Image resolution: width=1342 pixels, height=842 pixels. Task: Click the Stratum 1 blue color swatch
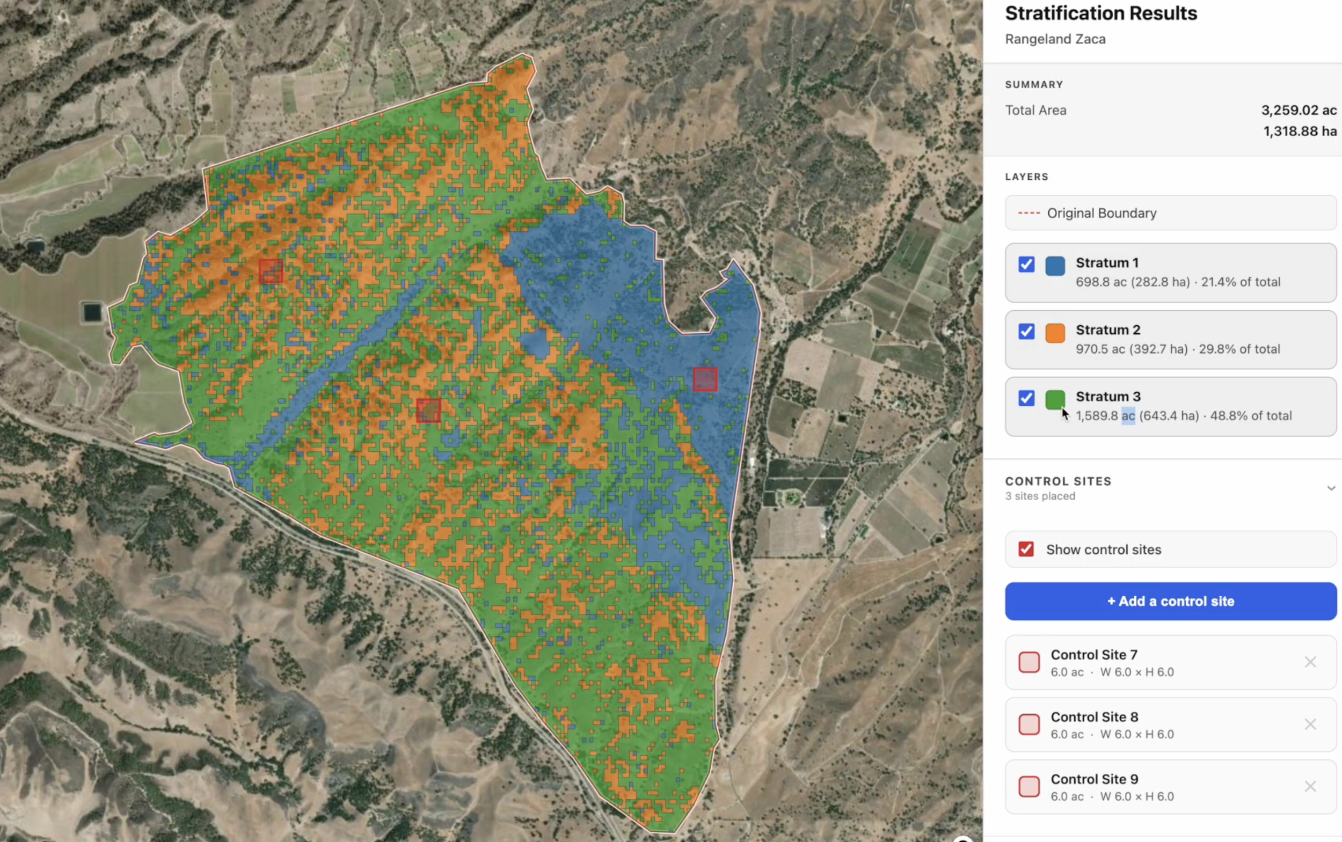tap(1055, 266)
